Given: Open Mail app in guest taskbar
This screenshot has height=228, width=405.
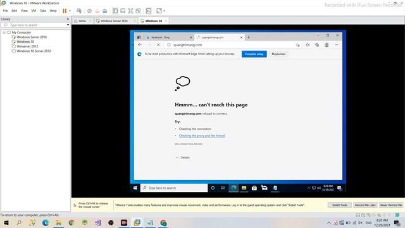Looking at the screenshot, I should [265, 188].
